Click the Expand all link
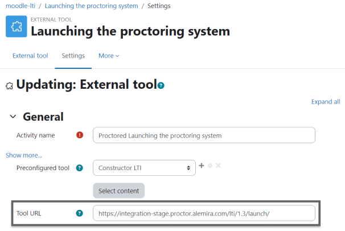 click(326, 102)
